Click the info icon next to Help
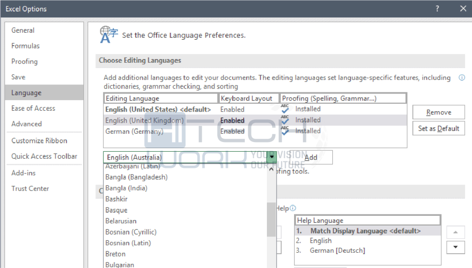 point(293,208)
